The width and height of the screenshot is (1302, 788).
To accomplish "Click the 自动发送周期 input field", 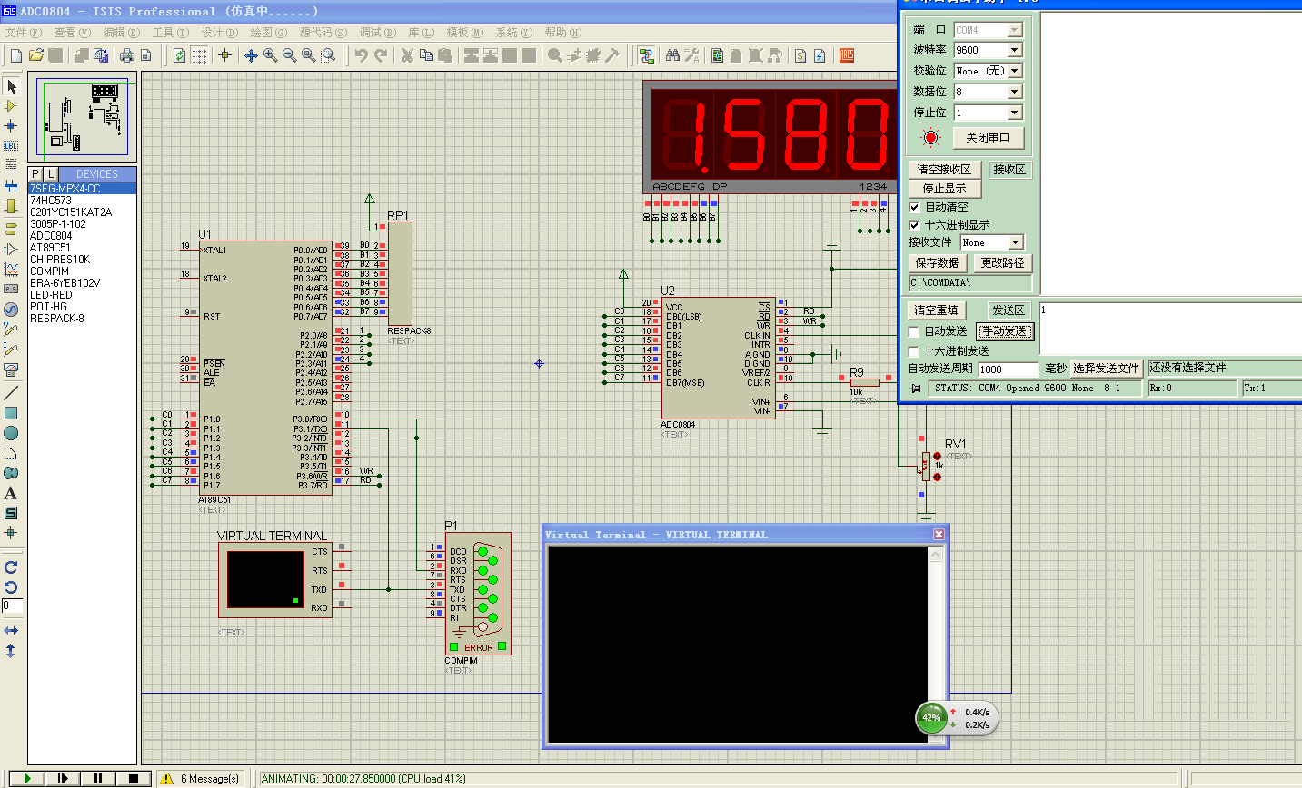I will point(1008,369).
